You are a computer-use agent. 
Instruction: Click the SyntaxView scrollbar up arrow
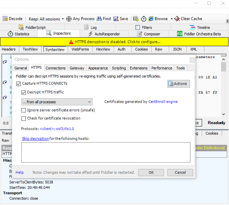(223, 59)
